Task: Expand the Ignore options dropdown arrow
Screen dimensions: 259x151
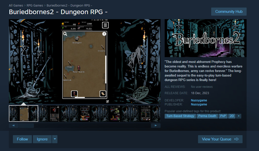Action: [55, 139]
